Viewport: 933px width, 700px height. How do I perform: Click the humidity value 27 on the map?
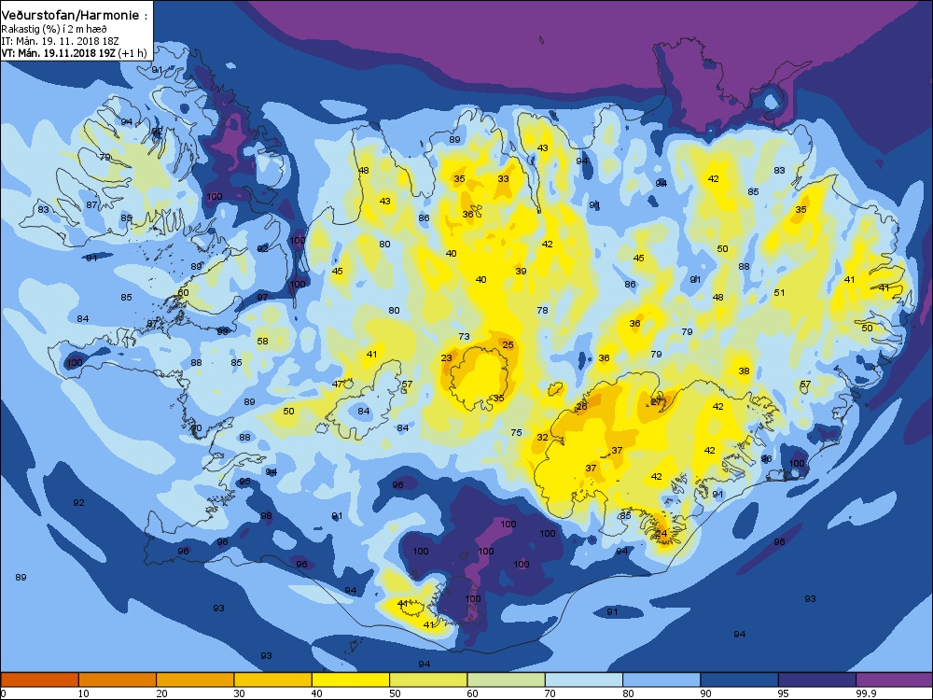point(656,401)
